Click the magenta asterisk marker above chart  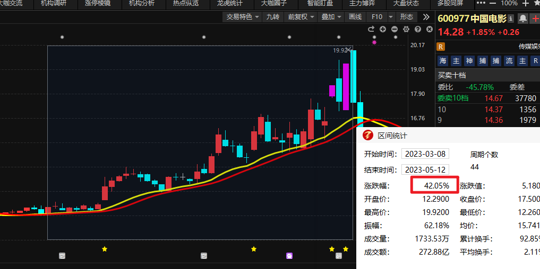374,42
